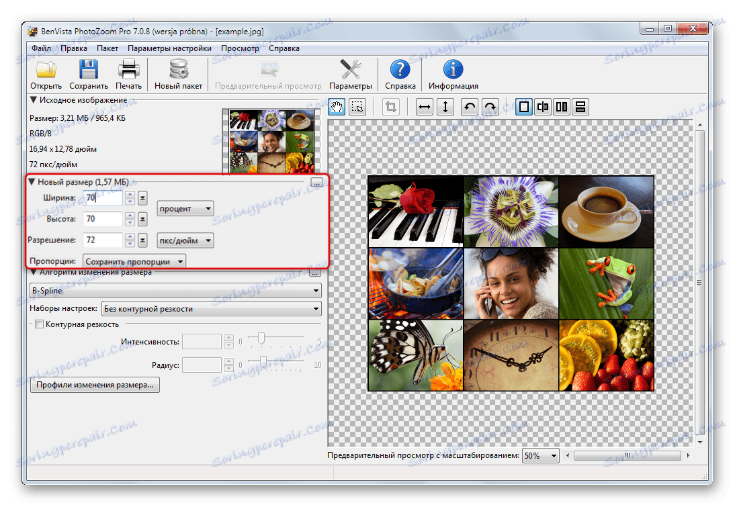Open the Файл menu

(41, 48)
